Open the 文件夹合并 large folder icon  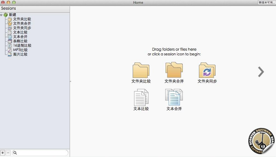[174, 70]
